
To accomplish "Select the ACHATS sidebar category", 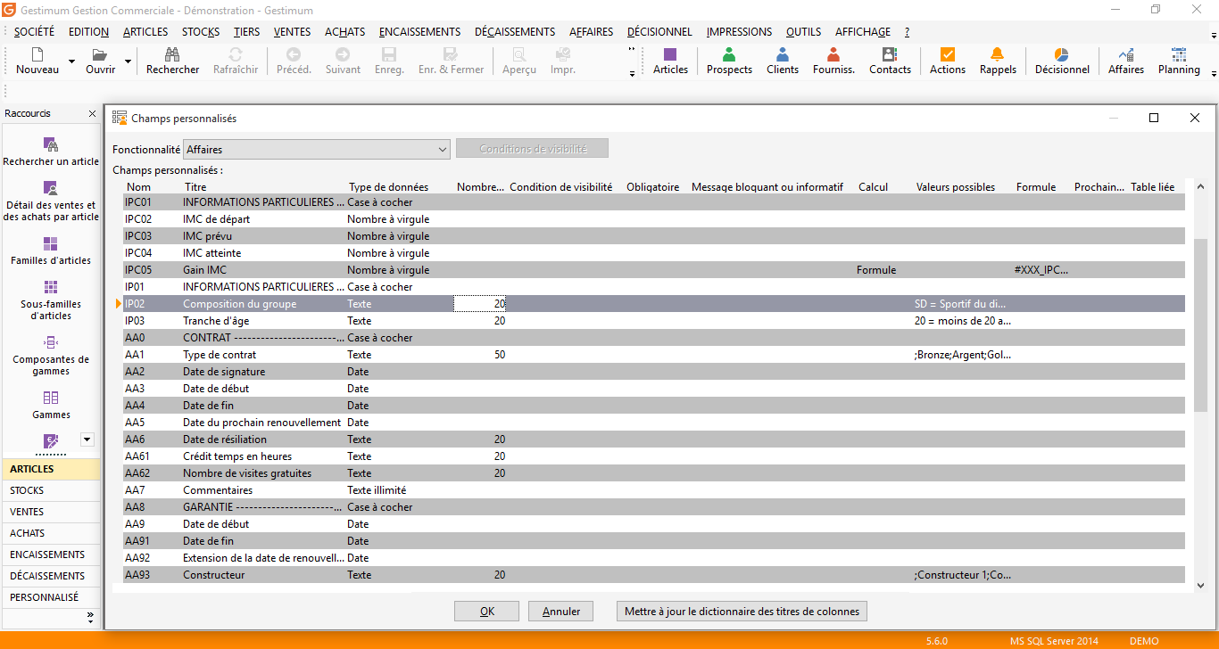I will tap(51, 533).
